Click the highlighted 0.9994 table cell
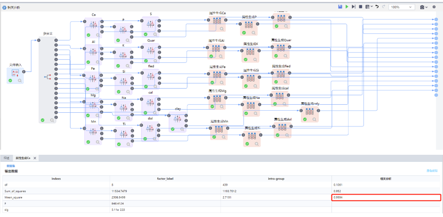 tap(386, 197)
